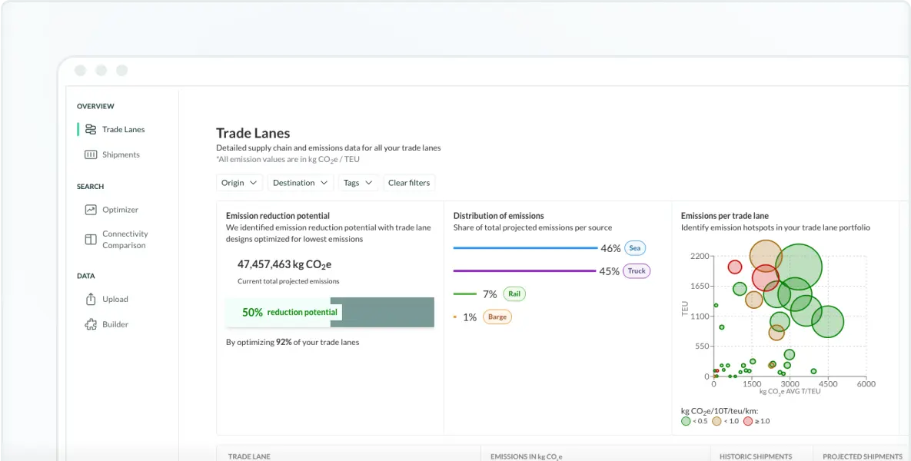This screenshot has height=461, width=911.
Task: Select the Truck emissions tag
Action: pyautogui.click(x=636, y=271)
